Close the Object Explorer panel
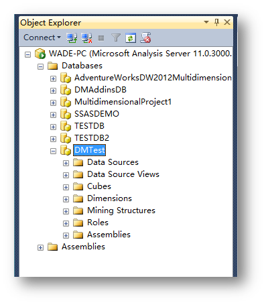Image resolution: width=266 pixels, height=305 pixels. pyautogui.click(x=227, y=22)
